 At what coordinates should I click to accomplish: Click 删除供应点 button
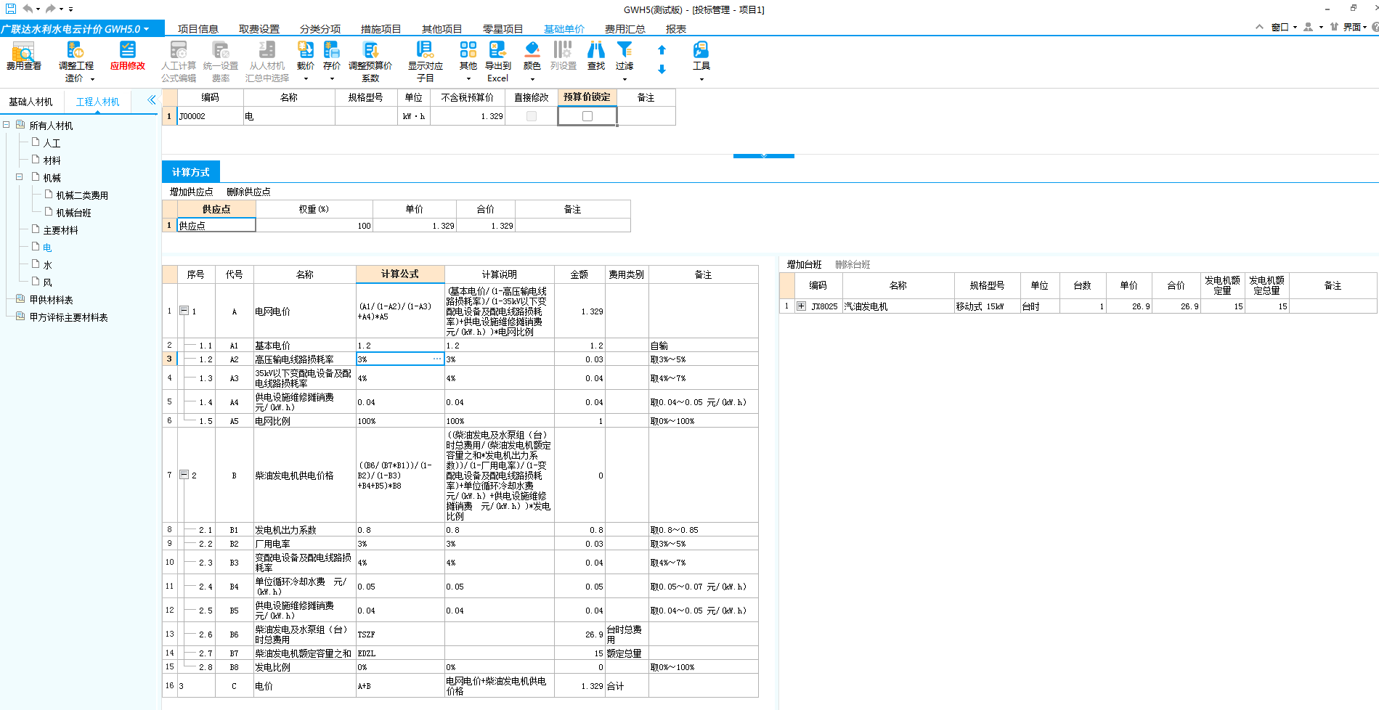[x=248, y=192]
